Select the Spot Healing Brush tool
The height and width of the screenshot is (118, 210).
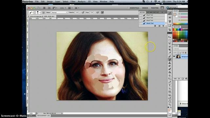pos(170,56)
